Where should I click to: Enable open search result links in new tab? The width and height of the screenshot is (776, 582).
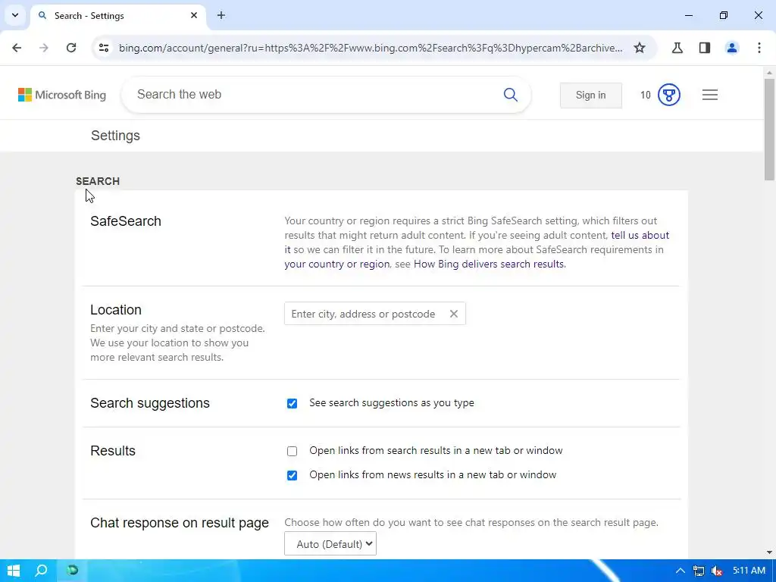tap(292, 451)
